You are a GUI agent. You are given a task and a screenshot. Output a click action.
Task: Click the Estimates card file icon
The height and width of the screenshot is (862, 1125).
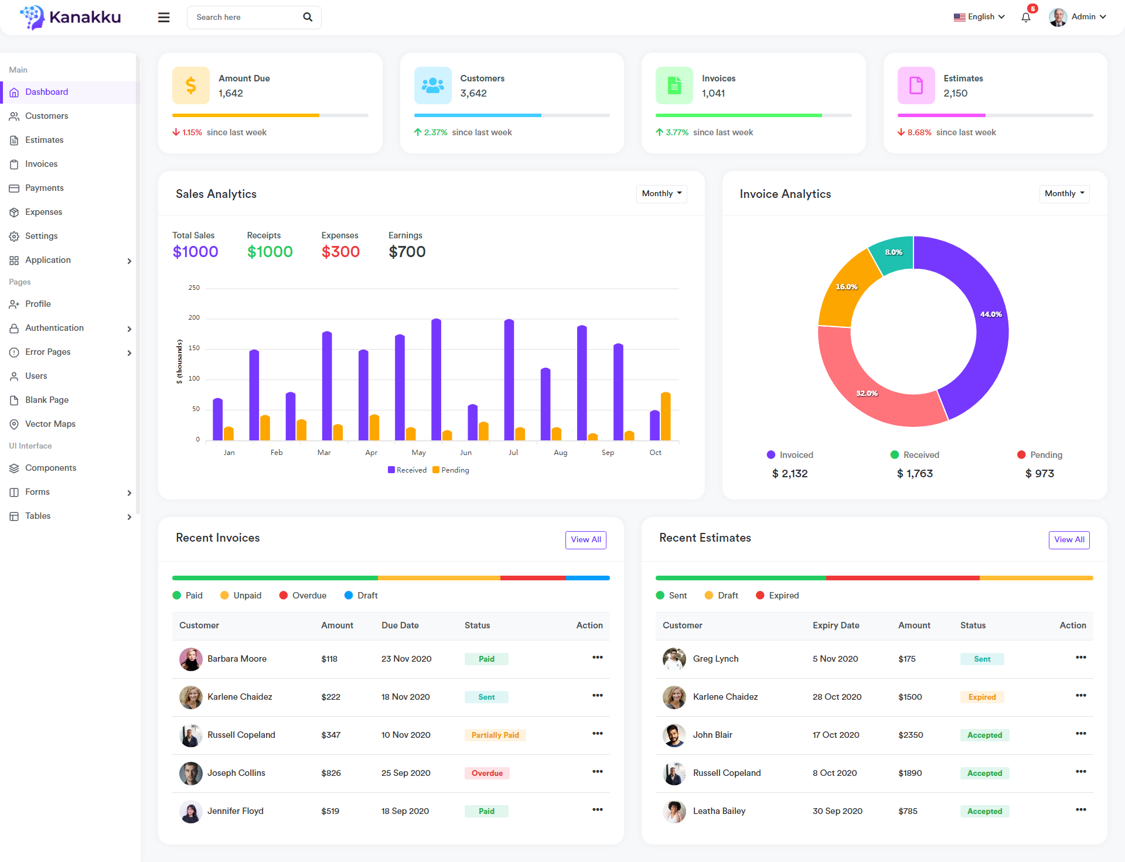coord(916,85)
